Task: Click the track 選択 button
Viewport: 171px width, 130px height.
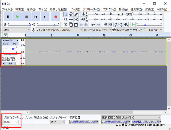Action: tap(10, 63)
